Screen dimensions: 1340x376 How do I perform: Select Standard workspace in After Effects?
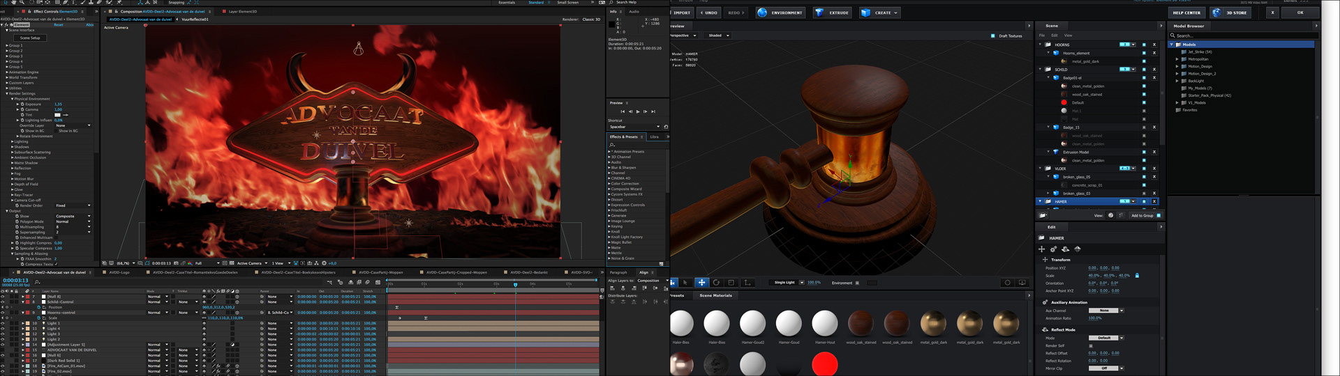click(536, 3)
